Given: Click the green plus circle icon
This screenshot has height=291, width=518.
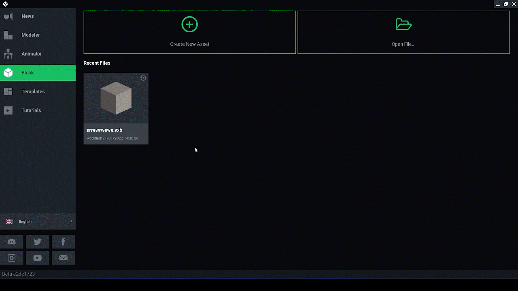Looking at the screenshot, I should [x=189, y=25].
